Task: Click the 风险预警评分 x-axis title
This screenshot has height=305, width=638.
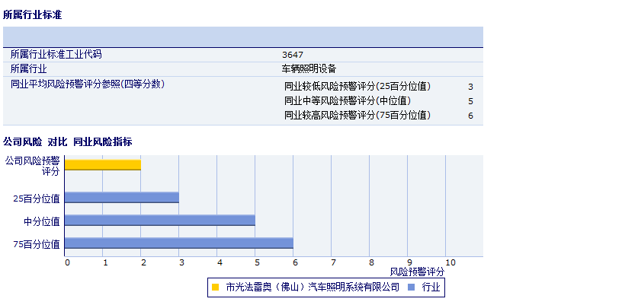Action: tap(417, 272)
